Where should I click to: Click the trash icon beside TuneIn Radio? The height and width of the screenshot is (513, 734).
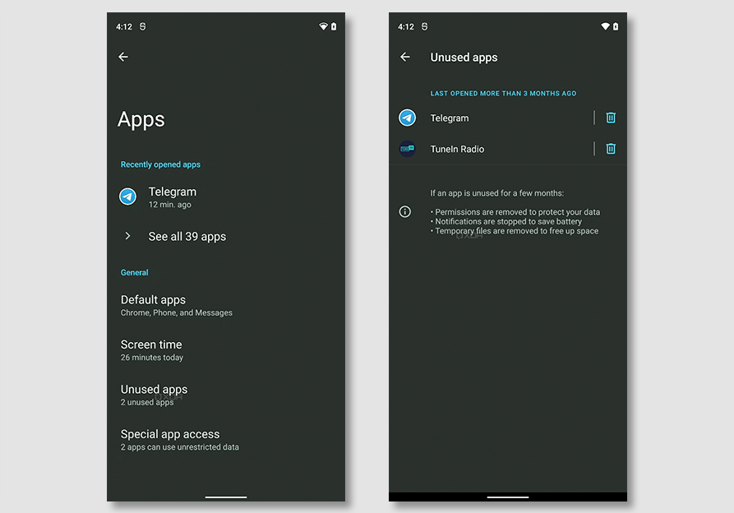click(611, 149)
